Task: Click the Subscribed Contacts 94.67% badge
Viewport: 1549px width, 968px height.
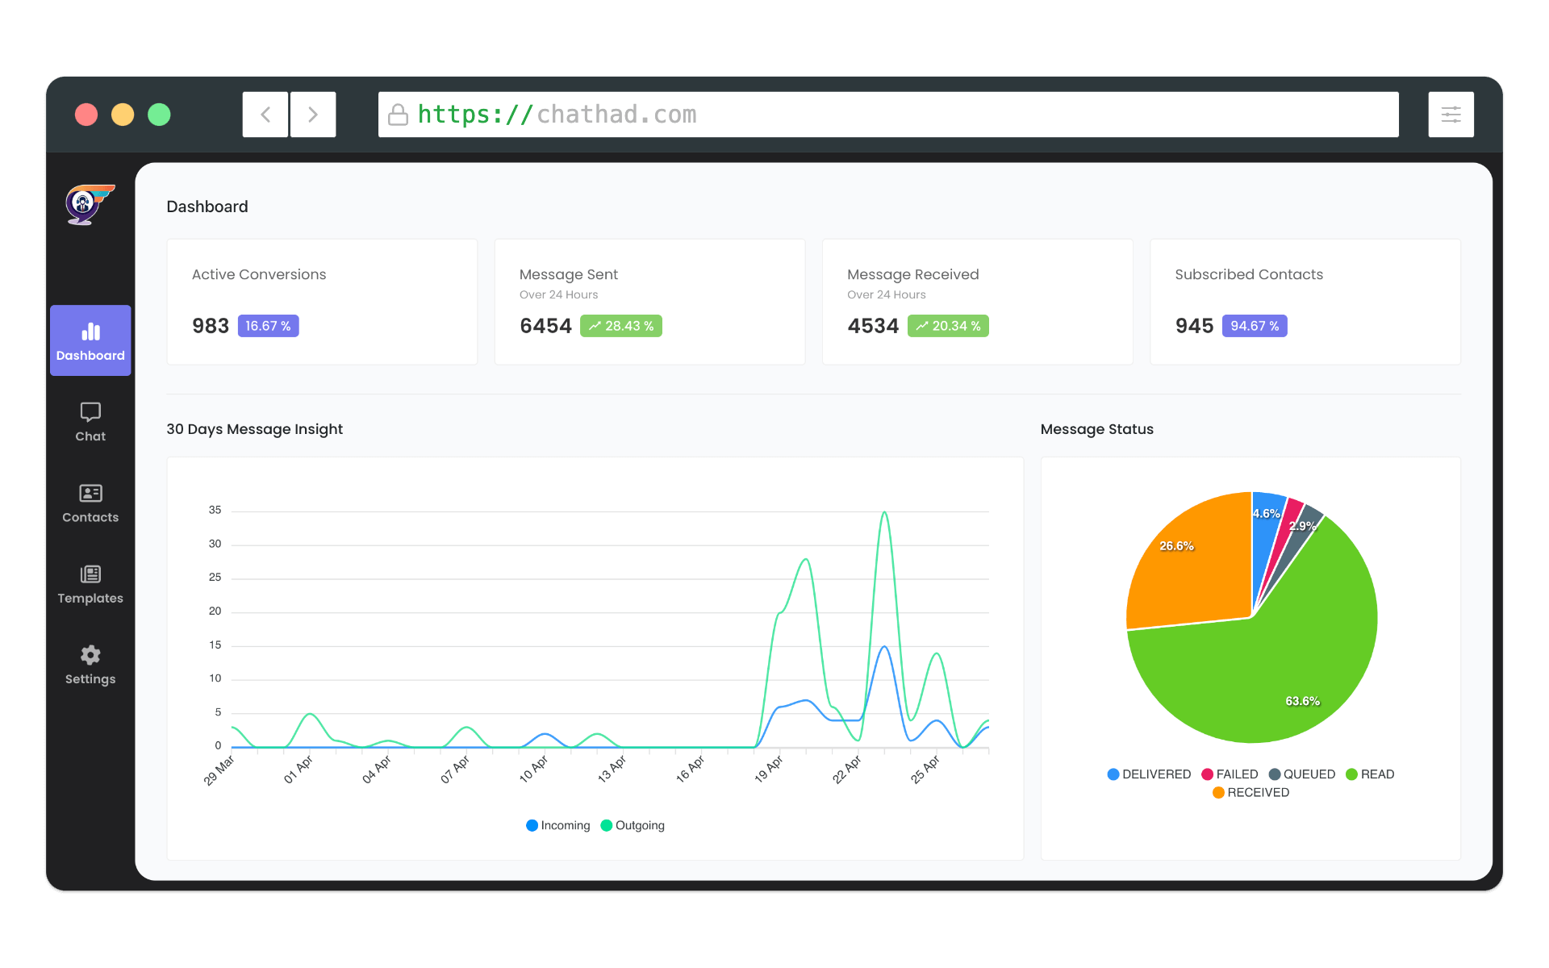Action: (1255, 326)
